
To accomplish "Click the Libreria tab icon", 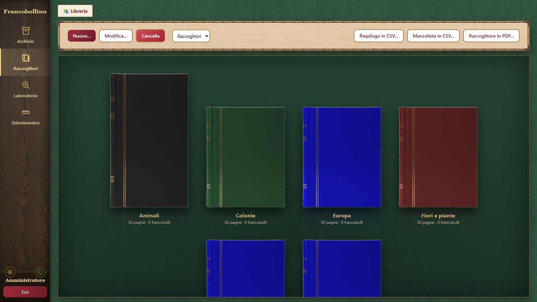I will 66,11.
